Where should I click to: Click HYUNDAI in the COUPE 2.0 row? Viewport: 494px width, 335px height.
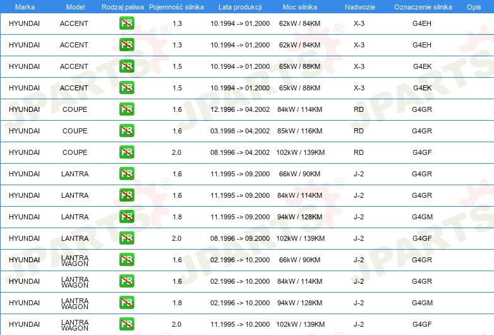24,152
